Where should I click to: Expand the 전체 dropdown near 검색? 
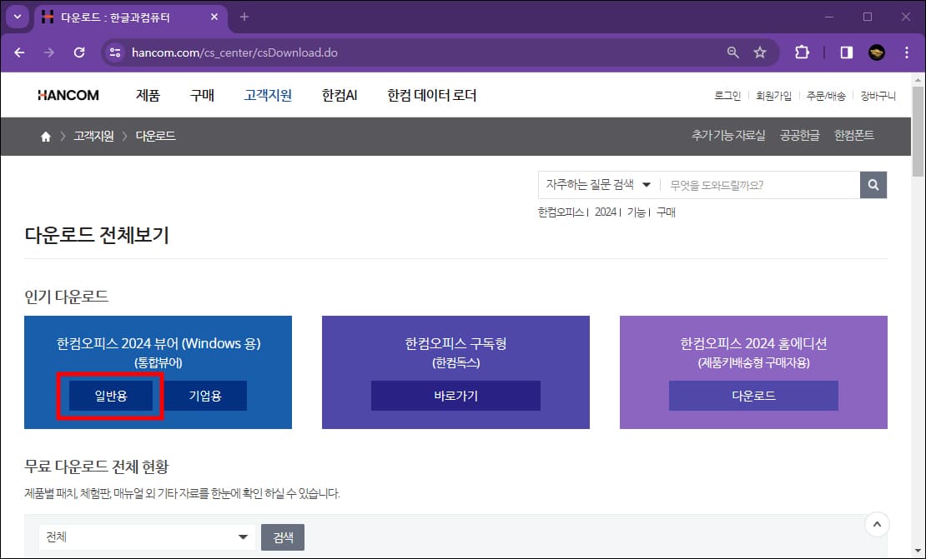click(145, 537)
